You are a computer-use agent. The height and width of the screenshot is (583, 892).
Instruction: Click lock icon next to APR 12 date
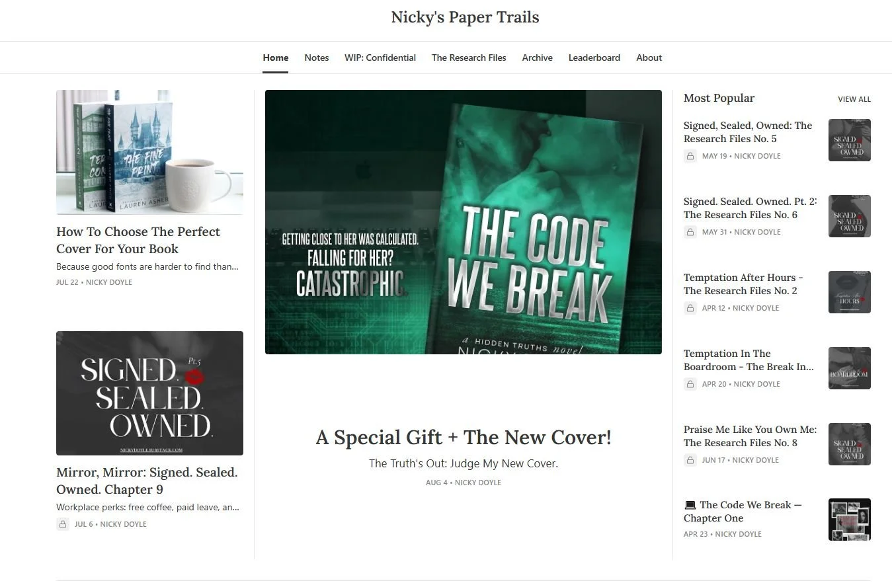tap(690, 308)
